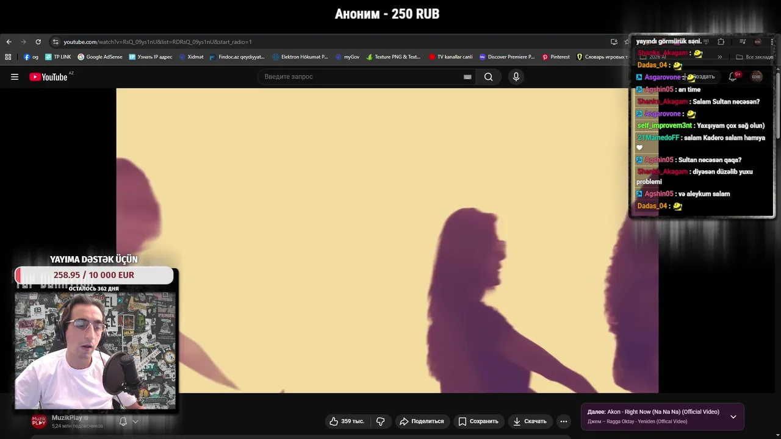Click the streamer webcam overlay
This screenshot has width=781, height=439.
tap(95, 351)
